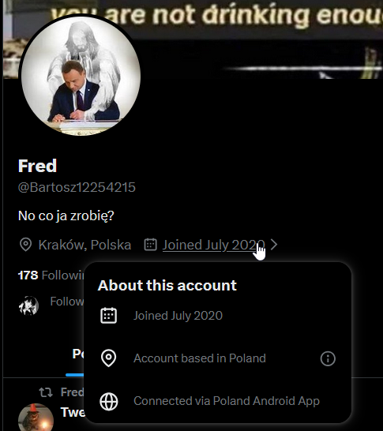The width and height of the screenshot is (383, 431).
Task: Click the Account based in Poland text
Action: tap(200, 358)
